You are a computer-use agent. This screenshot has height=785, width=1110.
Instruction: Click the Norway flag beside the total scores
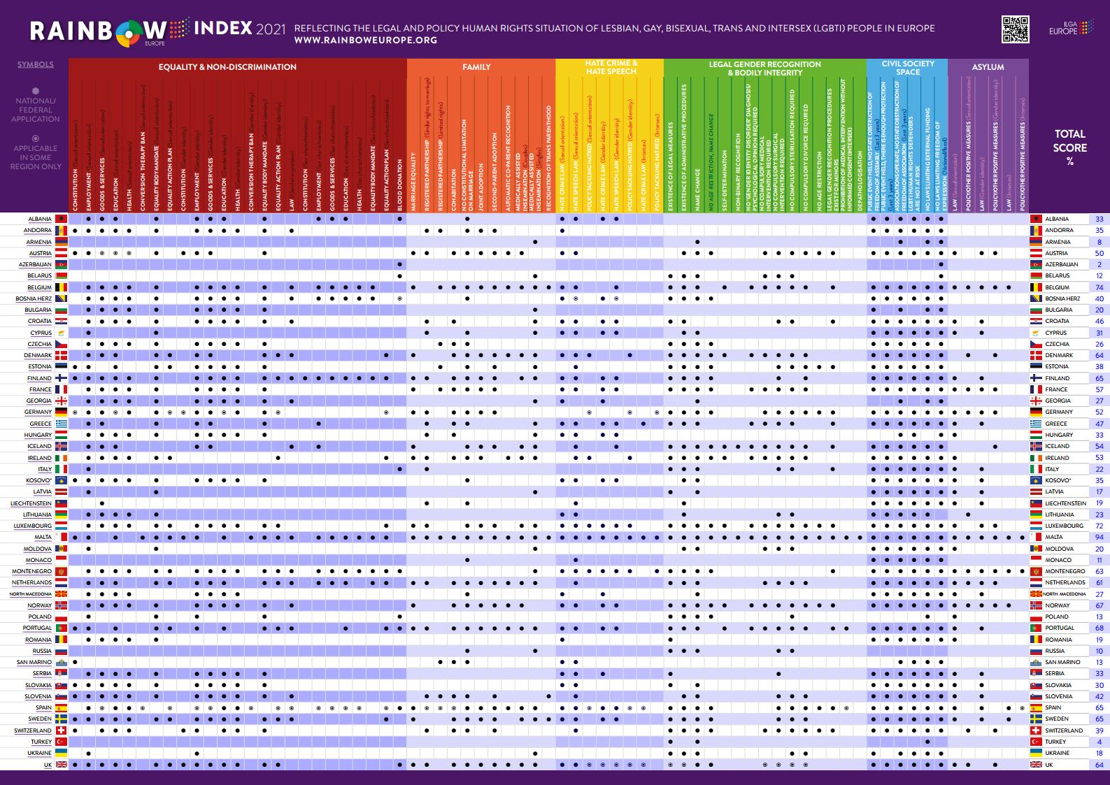click(x=1036, y=605)
